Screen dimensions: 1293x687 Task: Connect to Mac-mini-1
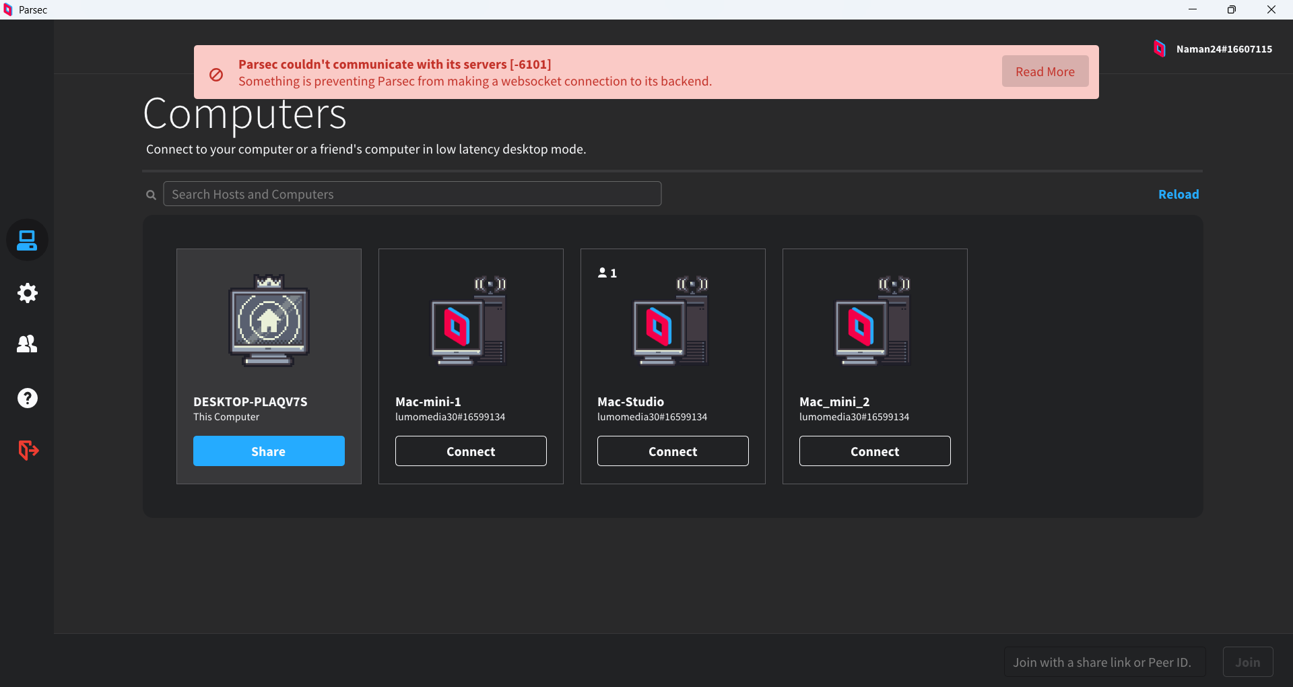point(471,451)
